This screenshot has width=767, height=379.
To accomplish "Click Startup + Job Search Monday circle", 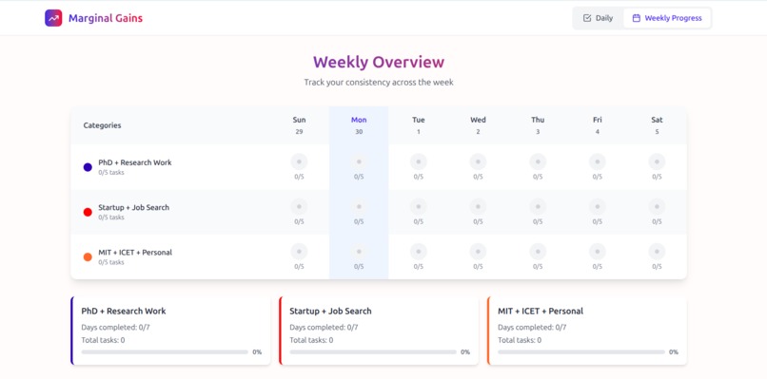I will pyautogui.click(x=359, y=206).
